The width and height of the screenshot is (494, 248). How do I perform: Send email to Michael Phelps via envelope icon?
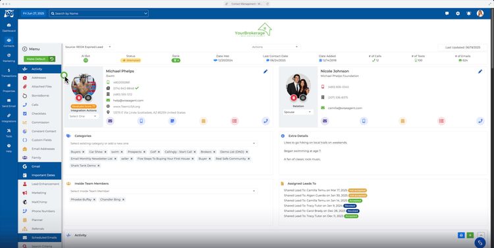[x=110, y=121]
